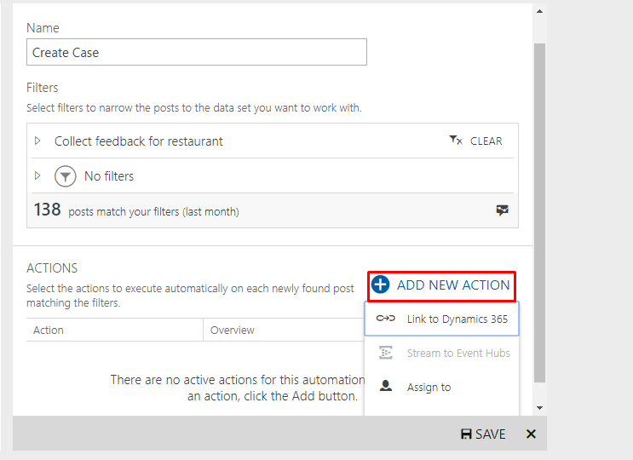Click the circled funnel filter icon

(66, 176)
